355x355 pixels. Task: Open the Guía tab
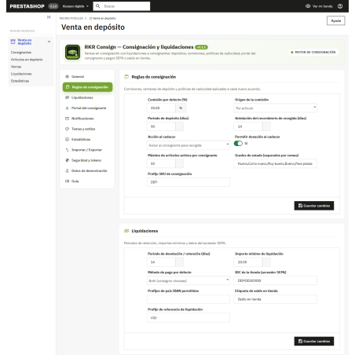(87, 181)
